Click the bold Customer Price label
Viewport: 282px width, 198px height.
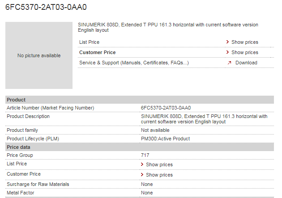coord(97,52)
